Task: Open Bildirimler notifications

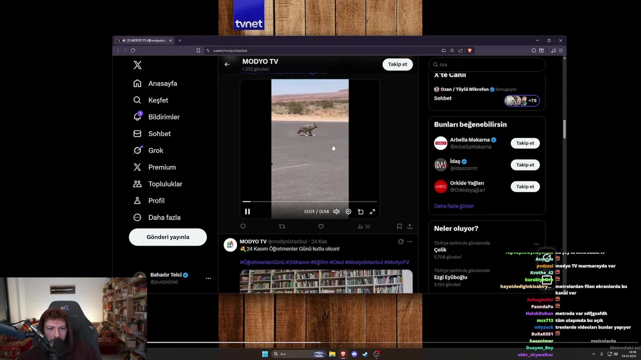Action: click(156, 117)
